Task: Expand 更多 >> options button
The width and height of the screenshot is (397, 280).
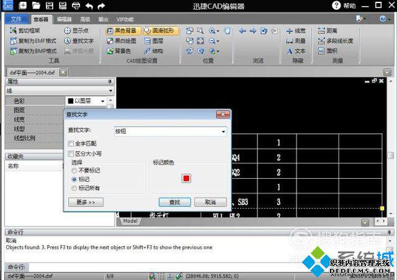Action: tap(86, 202)
